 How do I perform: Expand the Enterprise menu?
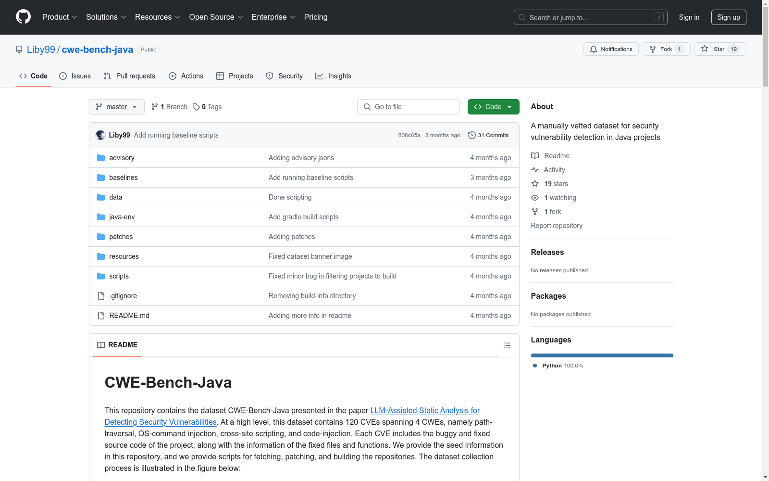tap(273, 17)
